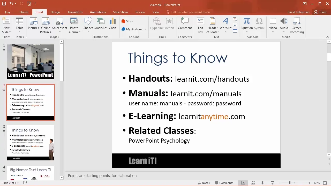This screenshot has width=331, height=186.
Task: Save the presentation with the floppy disk icon
Action: click(4, 4)
